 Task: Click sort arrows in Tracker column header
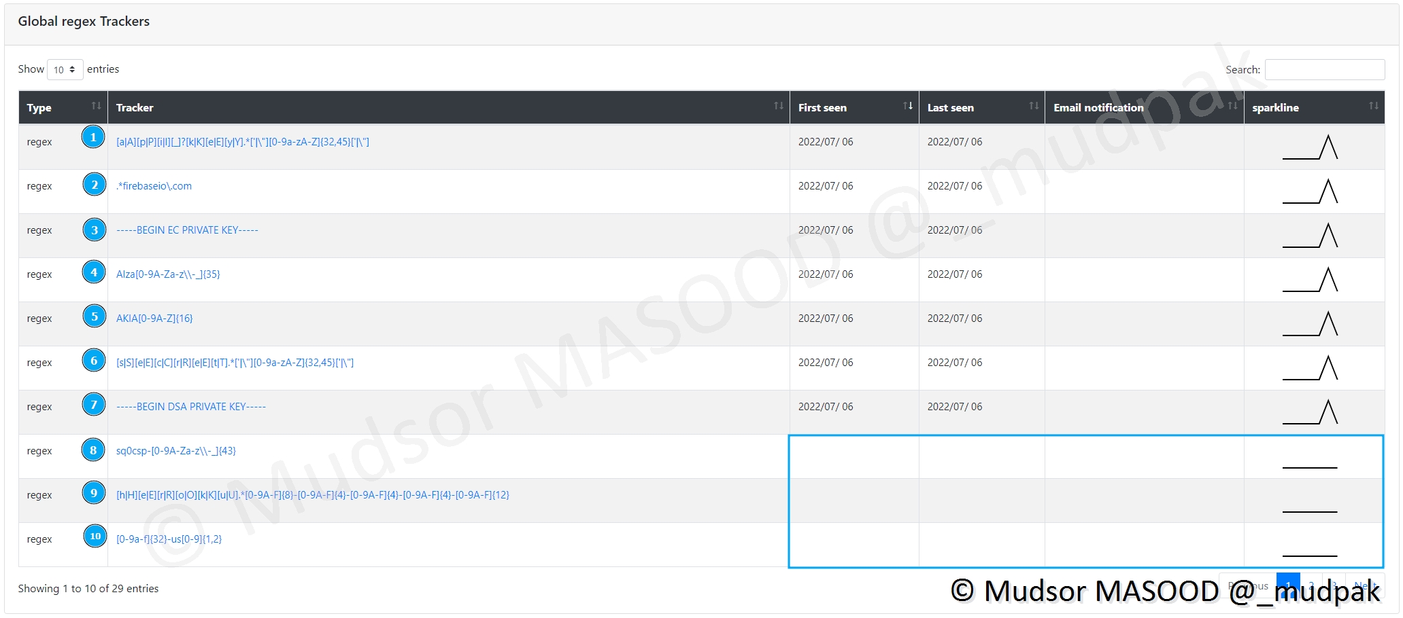[x=778, y=106]
